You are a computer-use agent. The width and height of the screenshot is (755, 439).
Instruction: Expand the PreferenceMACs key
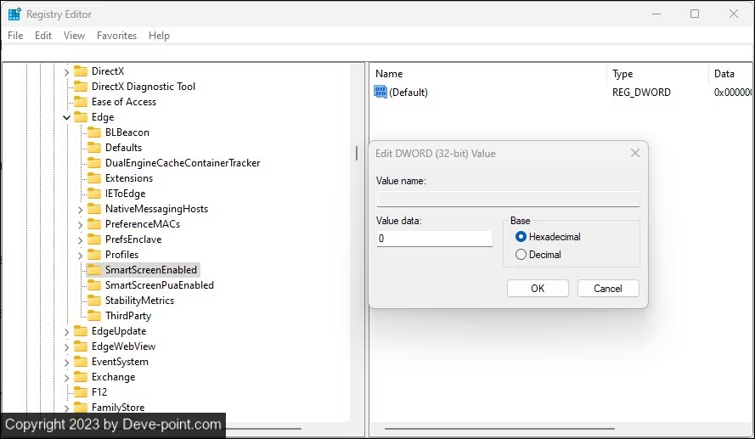tap(81, 225)
